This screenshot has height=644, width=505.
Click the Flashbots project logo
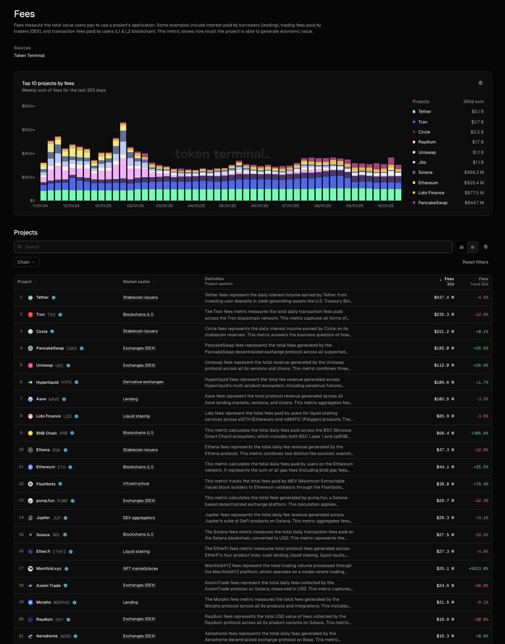pos(31,484)
